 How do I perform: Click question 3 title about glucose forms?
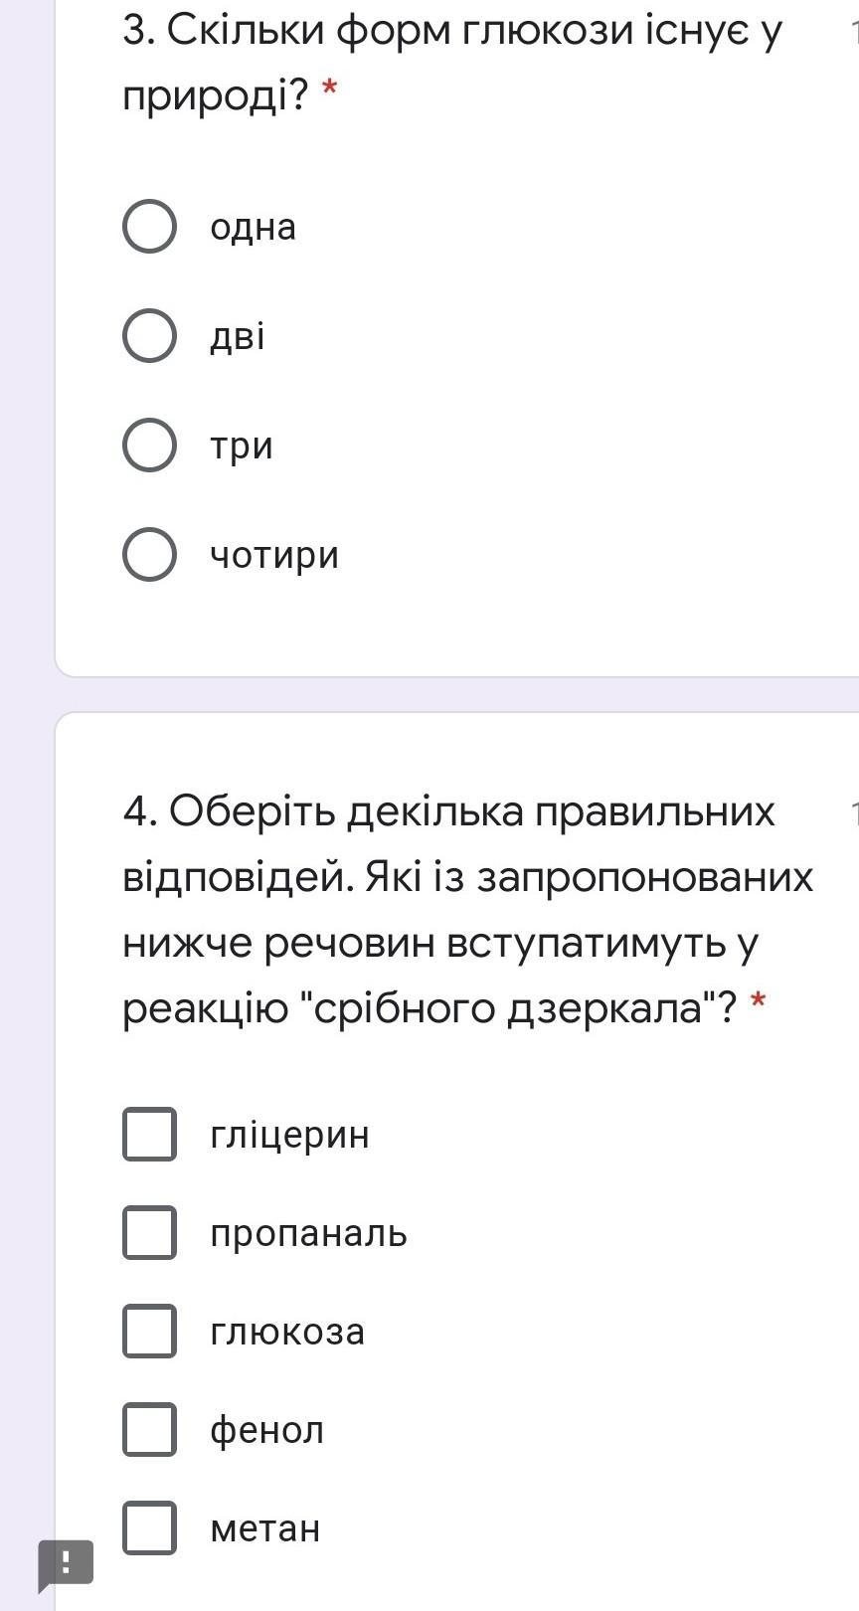[452, 64]
